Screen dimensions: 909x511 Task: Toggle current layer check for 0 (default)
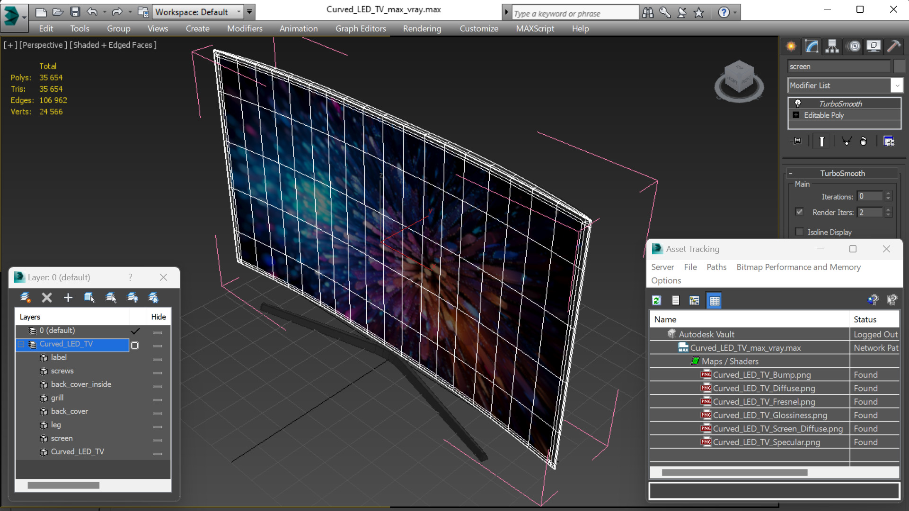(135, 330)
